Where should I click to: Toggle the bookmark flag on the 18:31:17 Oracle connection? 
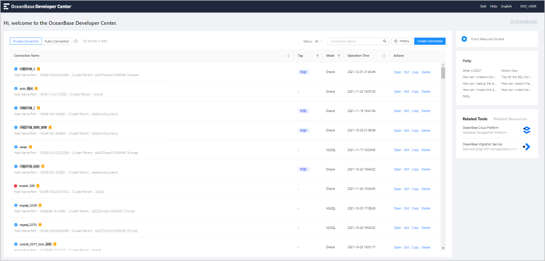[55, 244]
